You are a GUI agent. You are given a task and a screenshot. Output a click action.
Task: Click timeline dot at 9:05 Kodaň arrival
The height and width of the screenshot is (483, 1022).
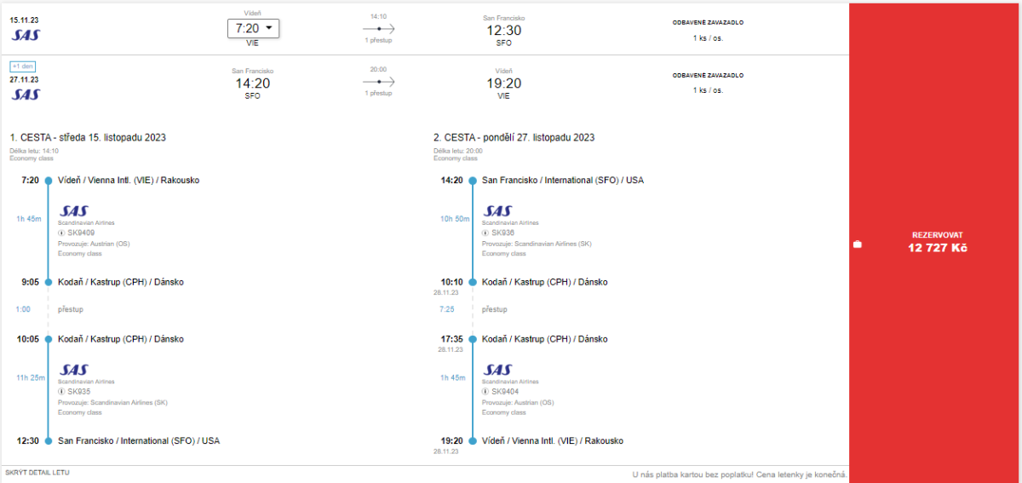pos(49,282)
